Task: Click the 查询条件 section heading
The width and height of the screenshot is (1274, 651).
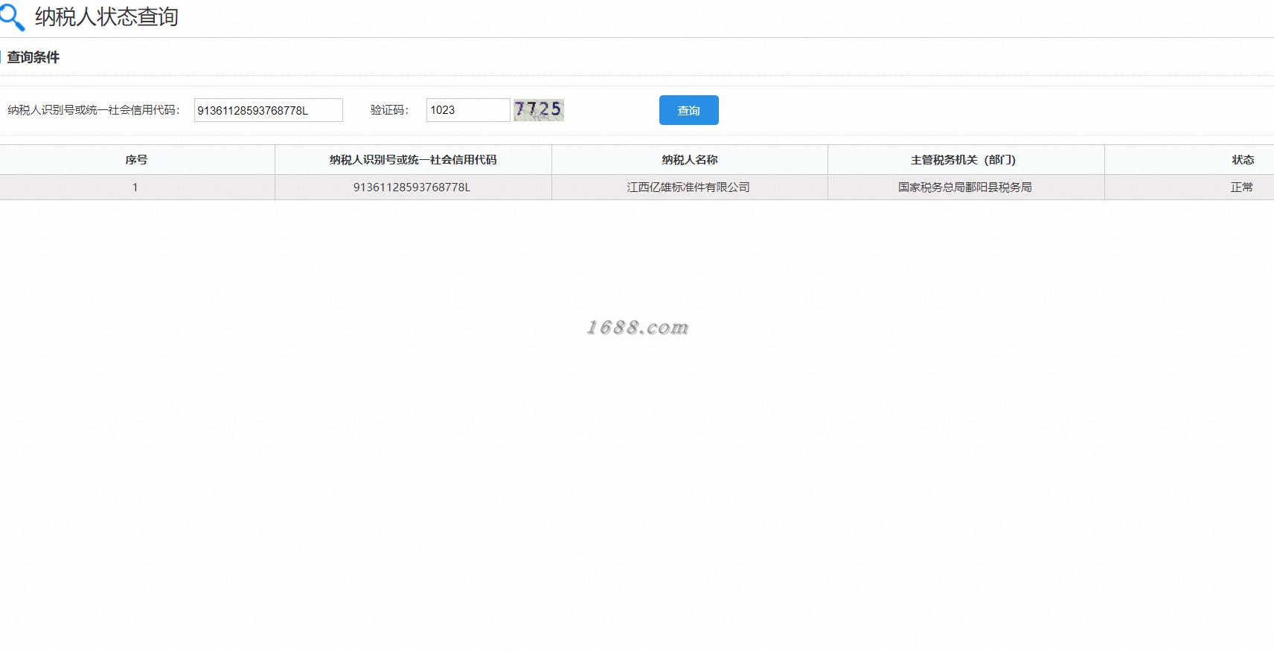Action: point(33,57)
